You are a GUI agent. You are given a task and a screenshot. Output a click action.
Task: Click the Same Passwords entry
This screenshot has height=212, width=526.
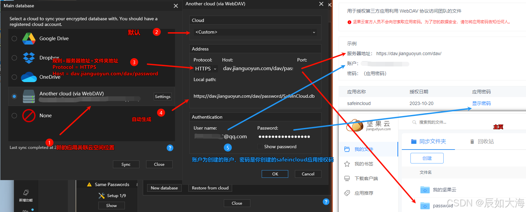[112, 184]
